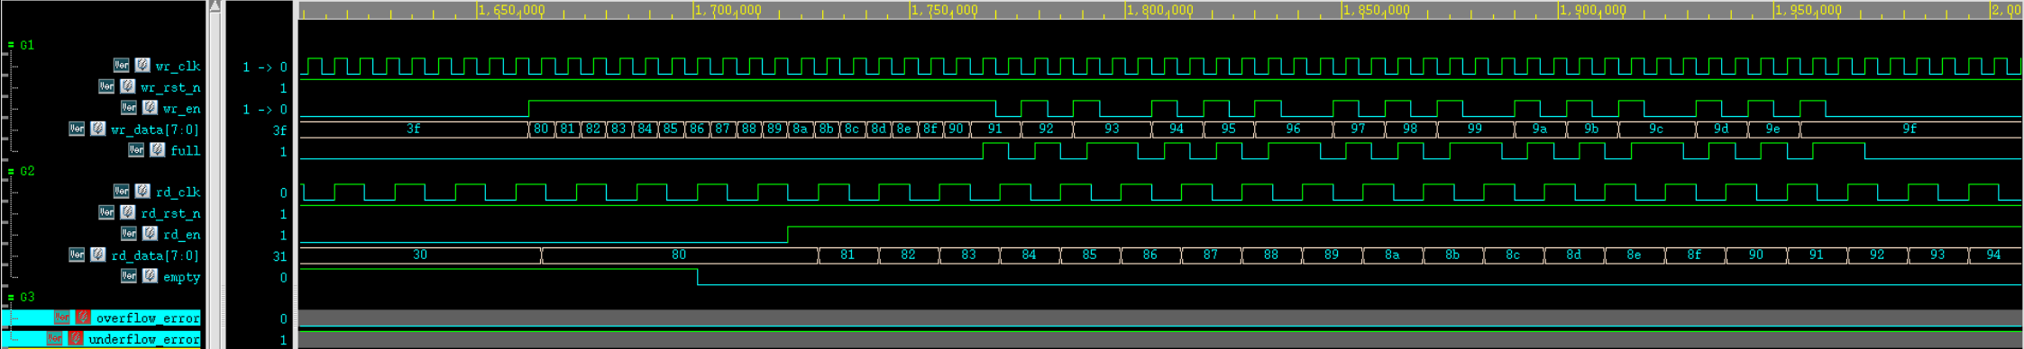Click the waveform icon next to wr_en
Screen dimensions: 2024x349
[151, 108]
